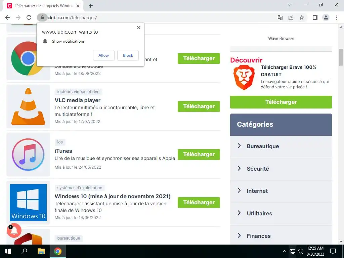
Task: Dismiss the notification permission popup
Action: coord(139,28)
